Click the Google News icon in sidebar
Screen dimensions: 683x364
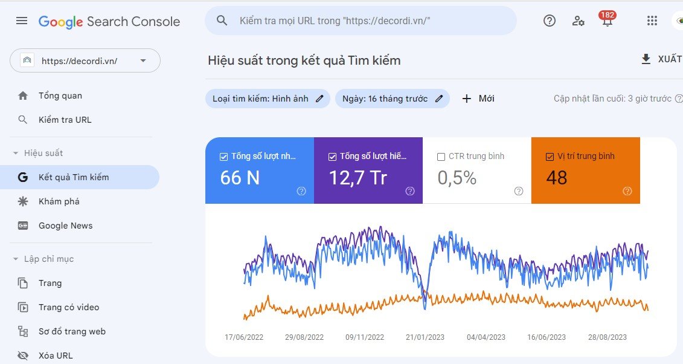23,226
